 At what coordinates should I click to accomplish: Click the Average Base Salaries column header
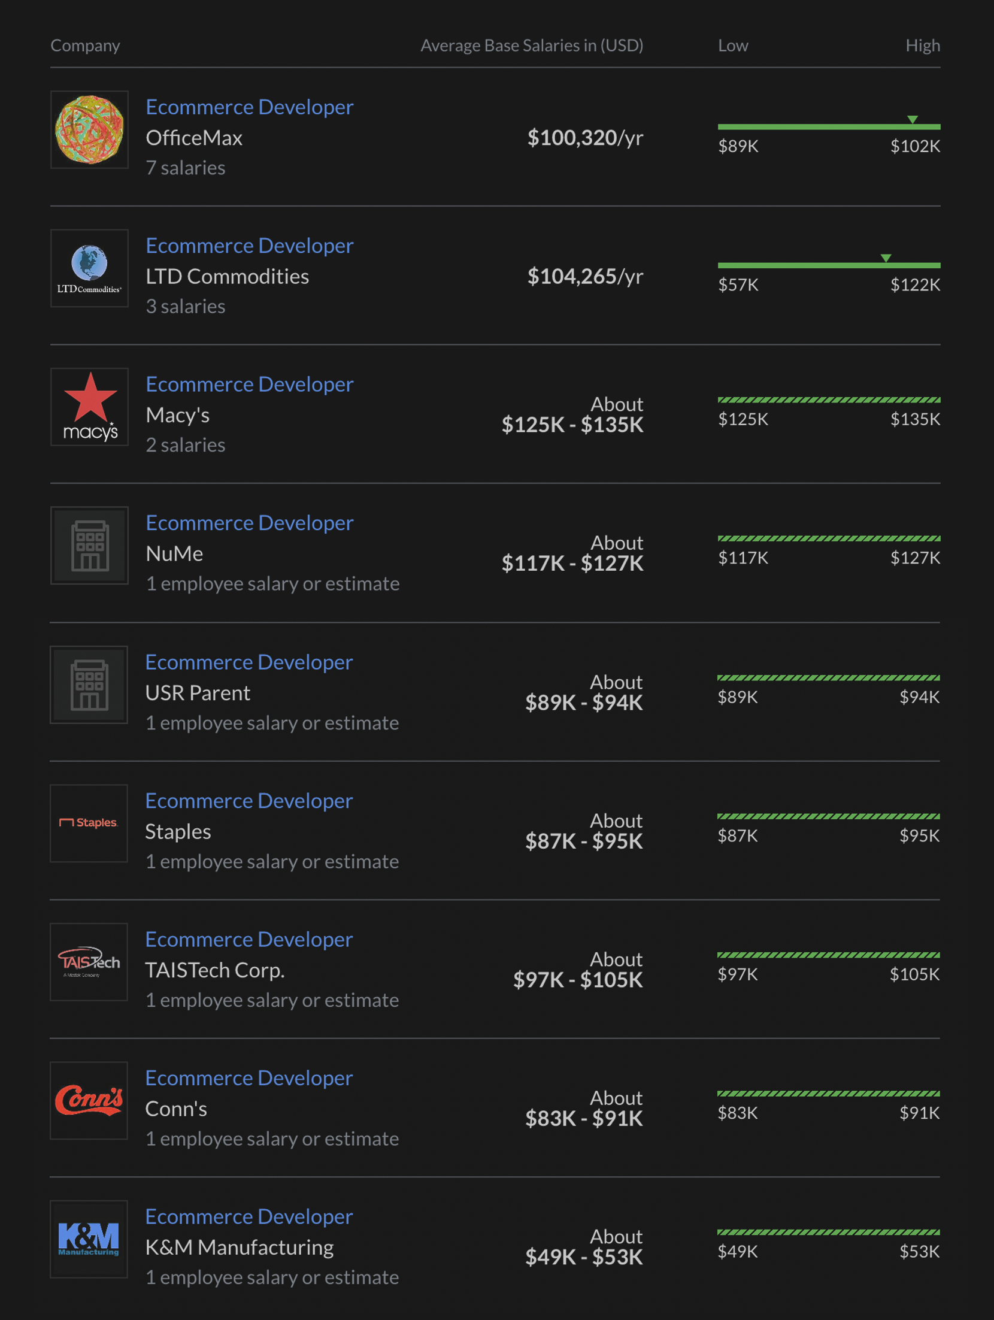[x=532, y=46]
